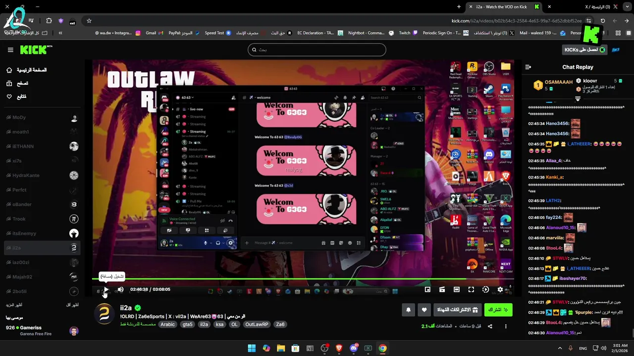Open تصفح in the sidebar

click(17, 84)
